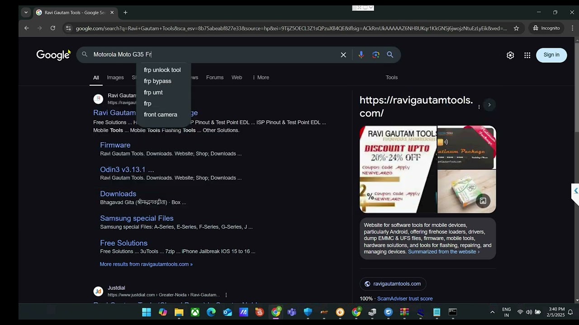Expand the tab search dropdown
Image resolution: width=579 pixels, height=325 pixels.
tap(26, 12)
